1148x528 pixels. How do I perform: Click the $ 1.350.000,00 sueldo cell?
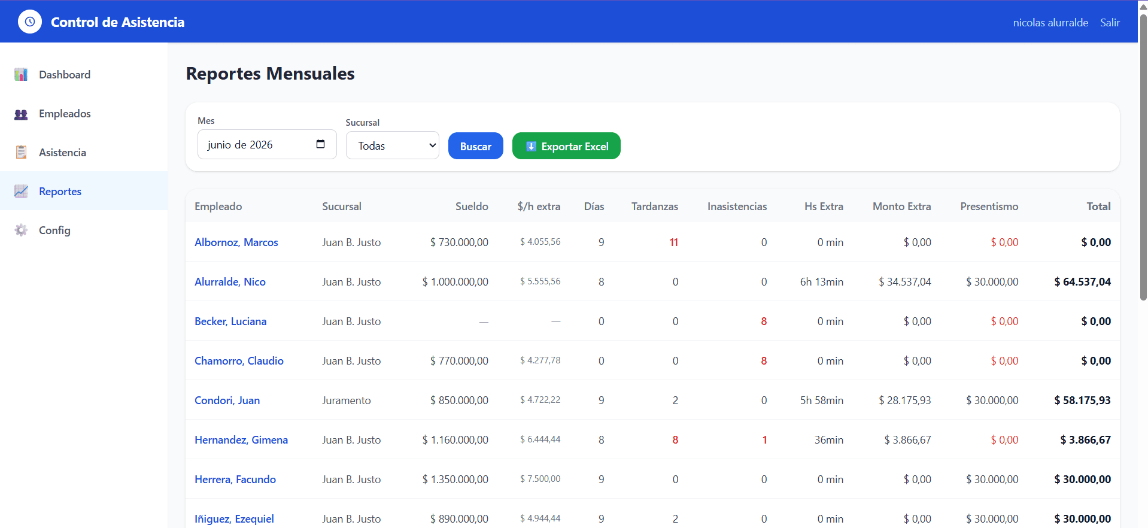pos(455,480)
